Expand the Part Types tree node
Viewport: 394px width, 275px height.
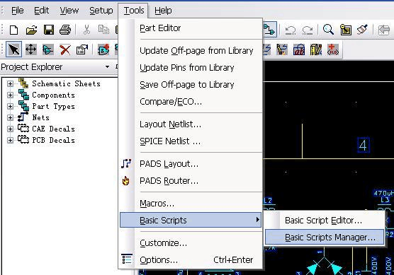(10, 106)
